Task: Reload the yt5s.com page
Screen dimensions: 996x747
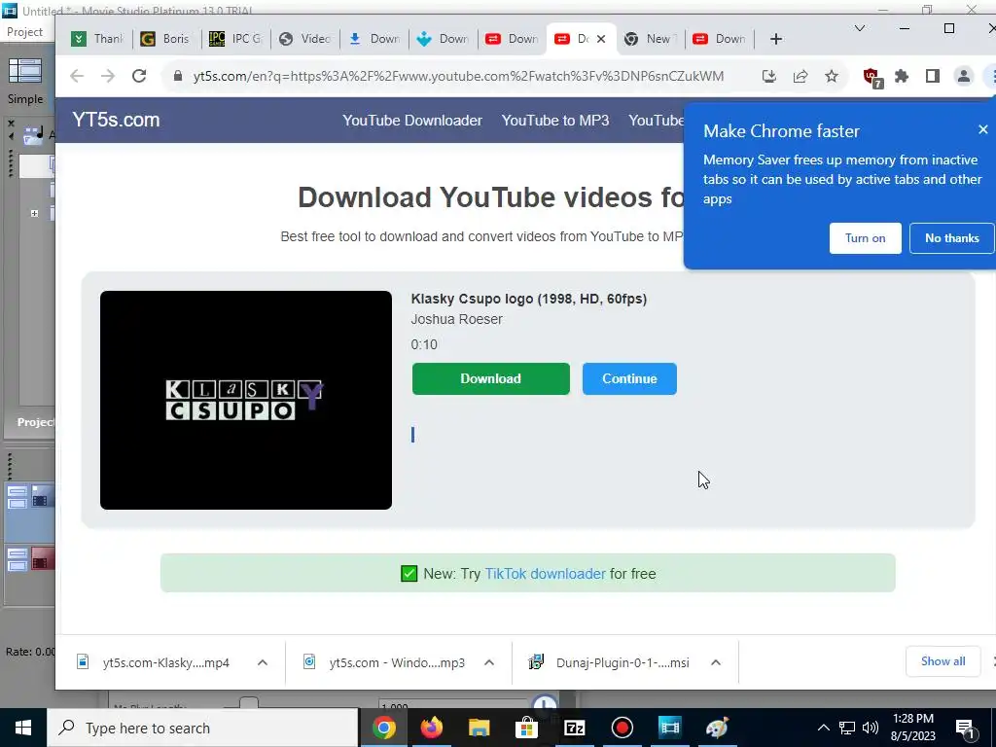Action: [139, 76]
